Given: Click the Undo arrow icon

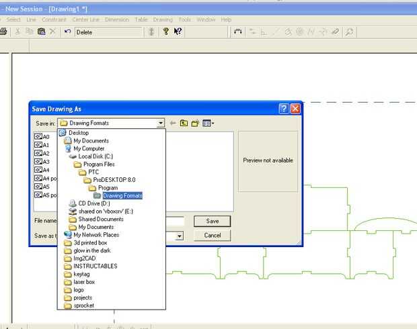Looking at the screenshot, I should [x=67, y=32].
